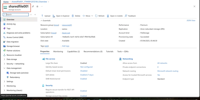
Task: Open JSON View link
Action: tap(191, 20)
